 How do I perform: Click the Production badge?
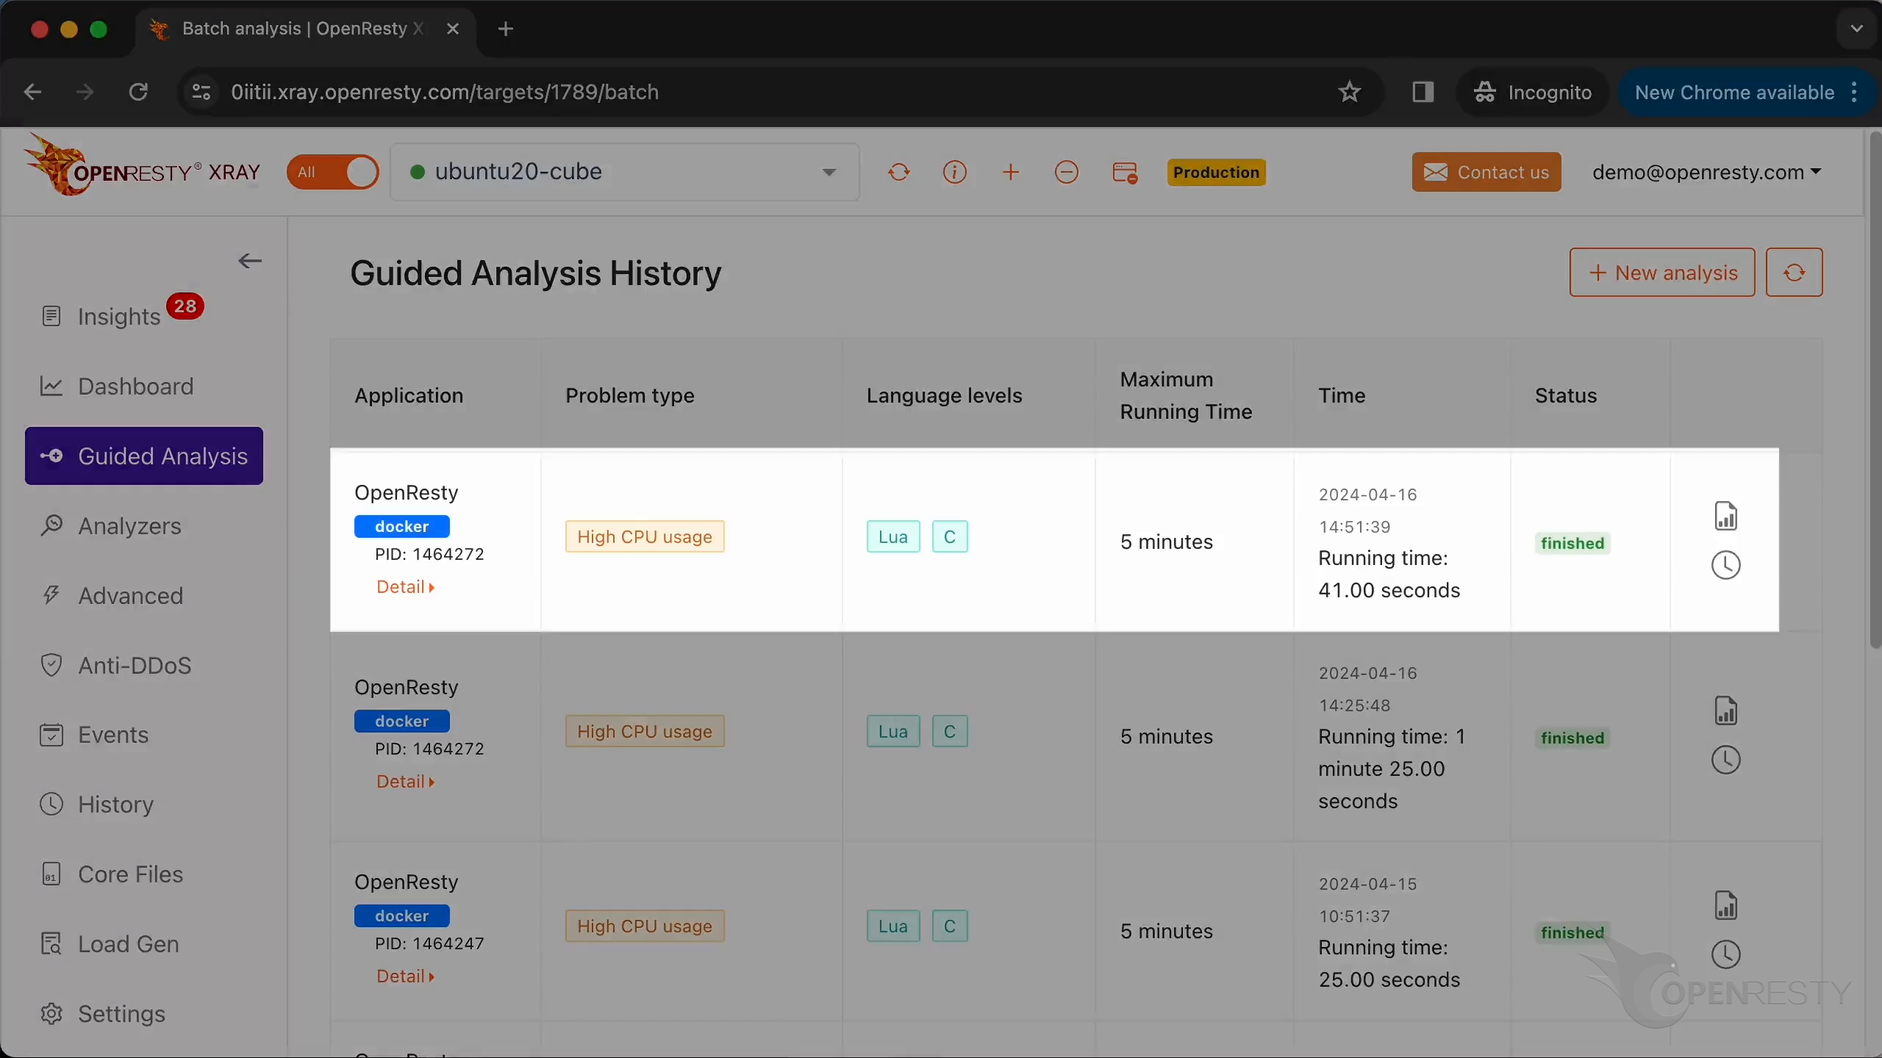pos(1217,172)
